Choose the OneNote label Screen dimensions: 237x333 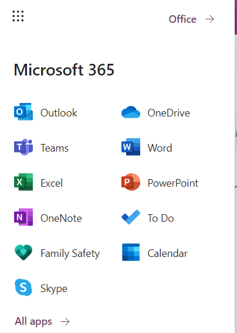[61, 218]
